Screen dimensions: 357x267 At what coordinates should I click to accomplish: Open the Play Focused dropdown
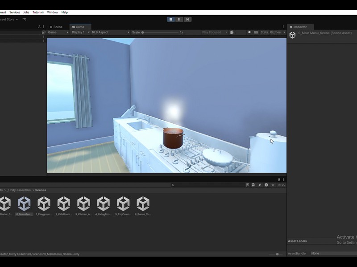point(214,32)
